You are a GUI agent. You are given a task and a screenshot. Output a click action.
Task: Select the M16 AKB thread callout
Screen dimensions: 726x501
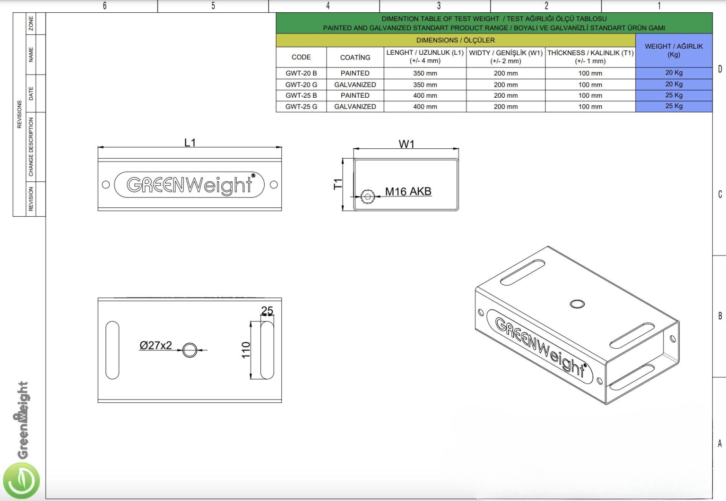(408, 191)
